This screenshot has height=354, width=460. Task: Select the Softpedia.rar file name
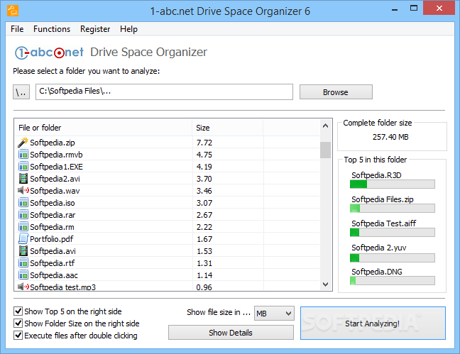tap(53, 215)
